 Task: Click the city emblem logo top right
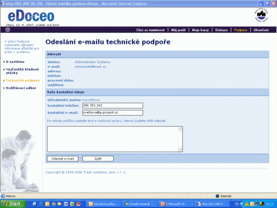click(261, 15)
